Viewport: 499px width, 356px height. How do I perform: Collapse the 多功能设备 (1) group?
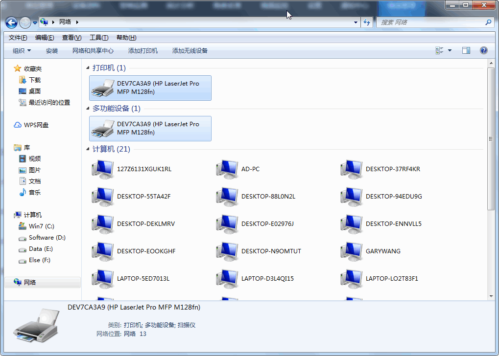(x=88, y=109)
